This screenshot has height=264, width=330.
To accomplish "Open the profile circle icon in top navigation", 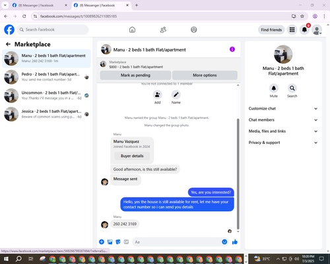I will [194, 30].
